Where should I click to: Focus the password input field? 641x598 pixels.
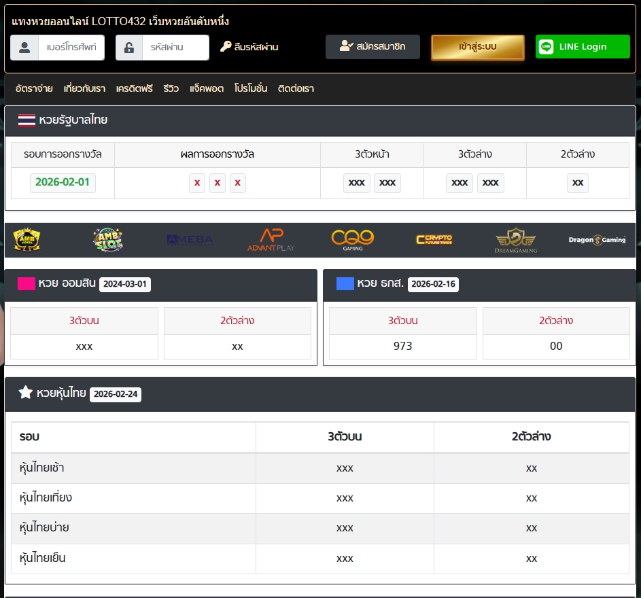pos(175,48)
